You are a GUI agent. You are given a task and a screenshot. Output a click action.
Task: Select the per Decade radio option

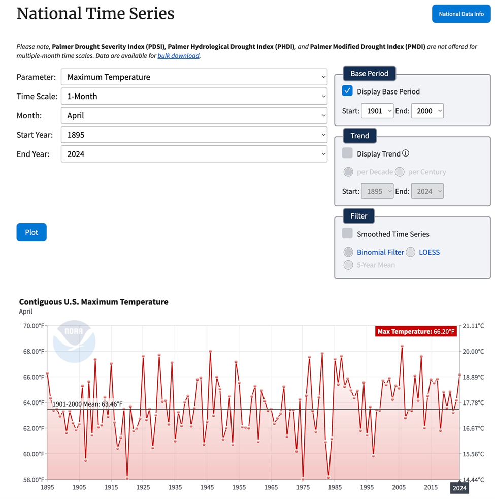click(348, 172)
